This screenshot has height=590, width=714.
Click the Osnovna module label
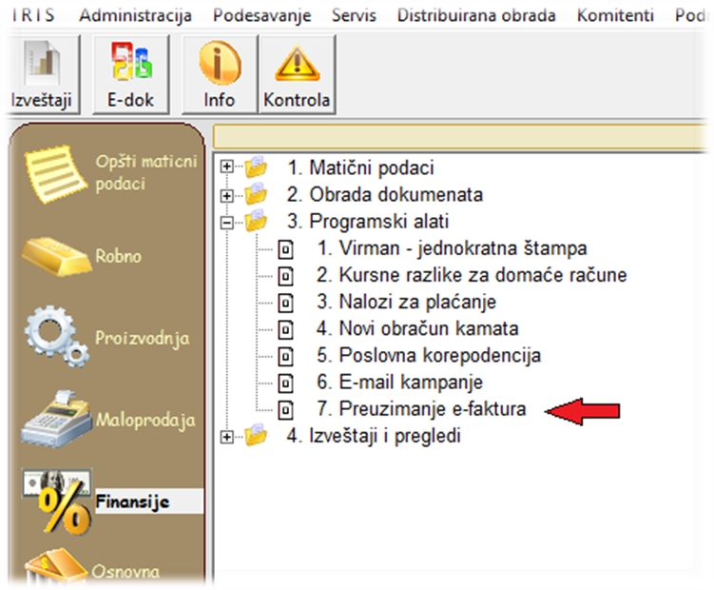[x=125, y=571]
